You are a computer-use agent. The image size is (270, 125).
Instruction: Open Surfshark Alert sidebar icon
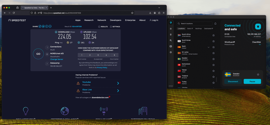click(x=171, y=29)
